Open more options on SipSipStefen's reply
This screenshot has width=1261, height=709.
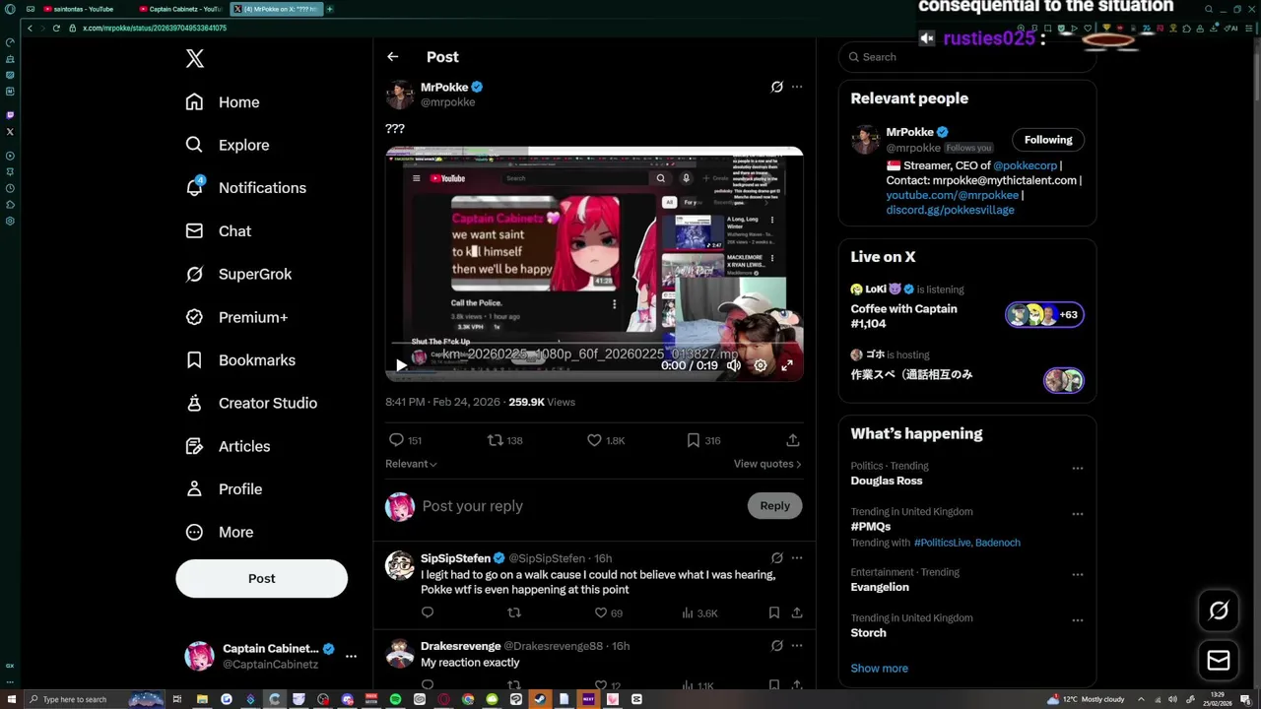tap(797, 557)
